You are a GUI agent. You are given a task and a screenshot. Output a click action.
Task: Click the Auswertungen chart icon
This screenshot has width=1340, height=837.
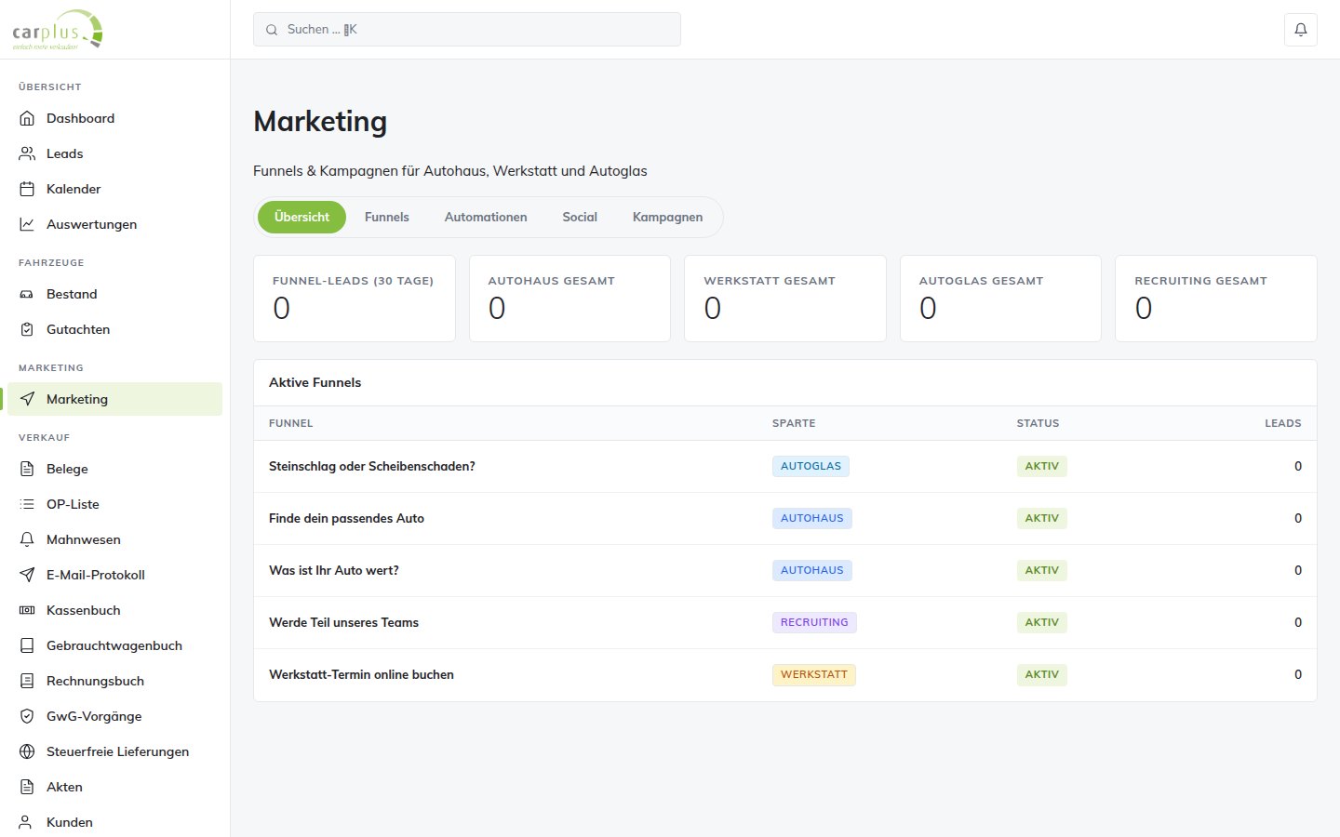click(27, 224)
